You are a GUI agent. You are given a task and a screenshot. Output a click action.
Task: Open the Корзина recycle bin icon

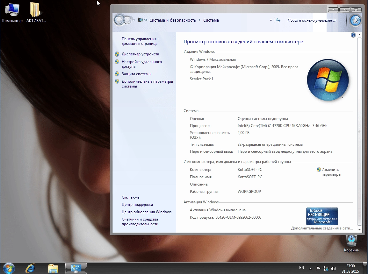tap(351, 243)
